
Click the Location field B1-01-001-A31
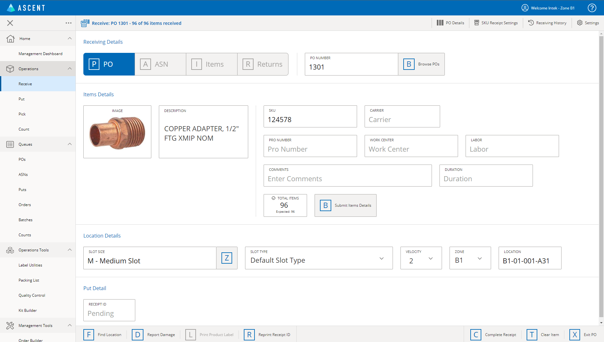tap(530, 258)
